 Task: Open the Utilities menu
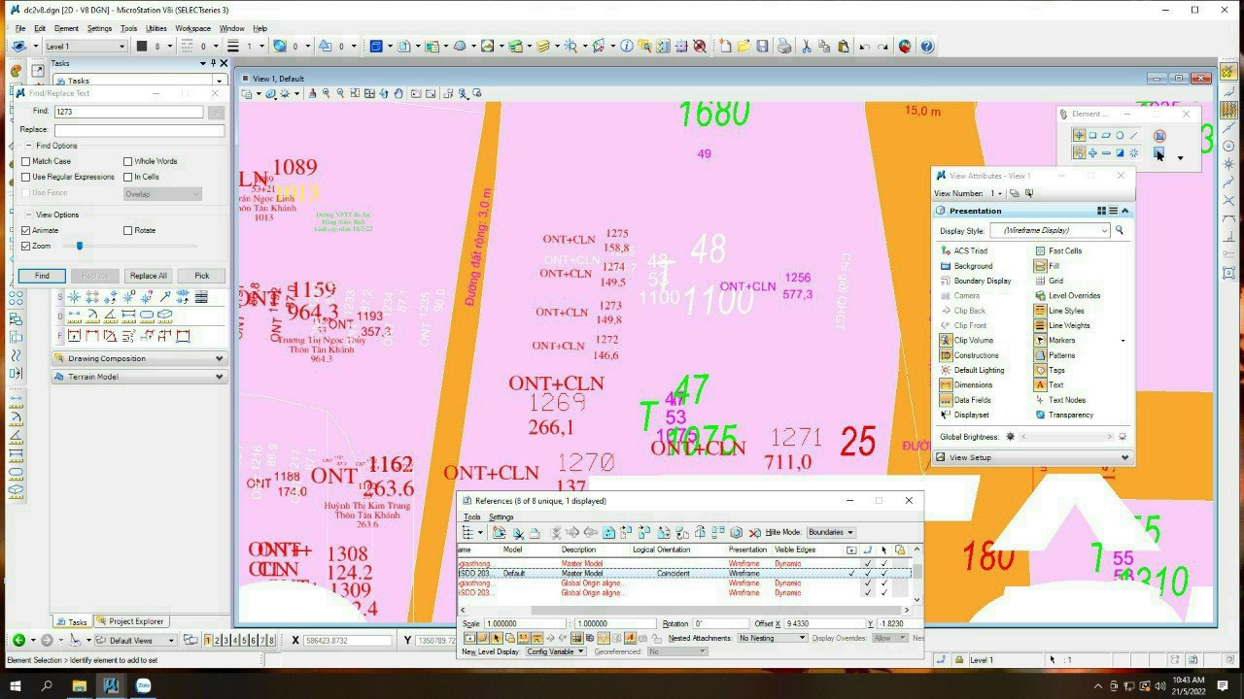pos(155,28)
